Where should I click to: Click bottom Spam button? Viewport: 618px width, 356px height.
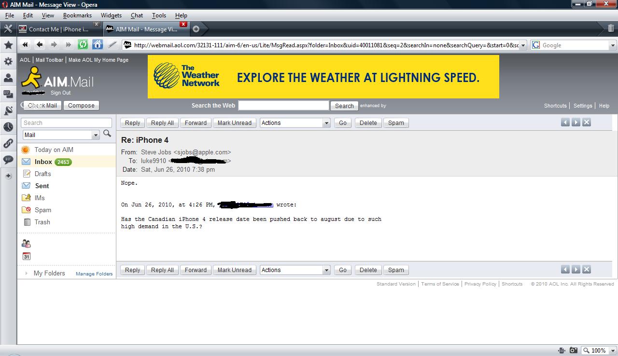[396, 270]
